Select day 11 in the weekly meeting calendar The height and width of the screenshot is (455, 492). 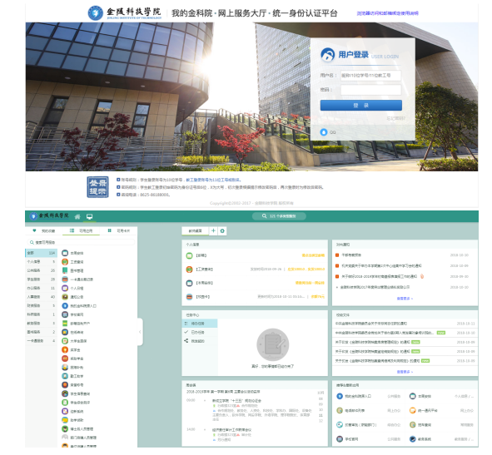[321, 415]
